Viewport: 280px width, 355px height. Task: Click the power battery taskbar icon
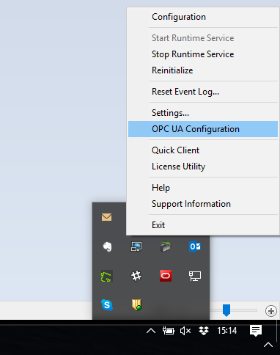(169, 331)
